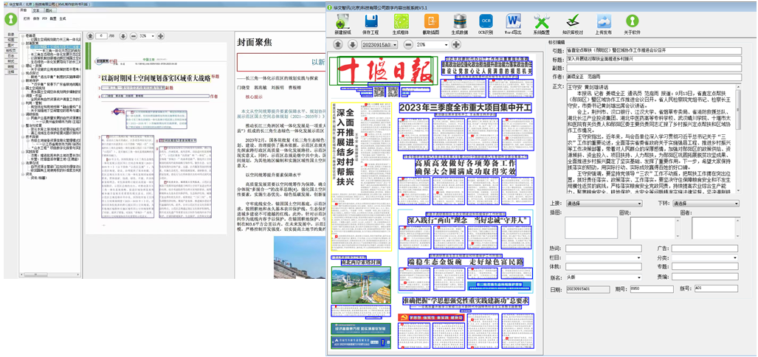Click the 生成数据 generate data icon
The height and width of the screenshot is (357, 758).
tap(458, 24)
